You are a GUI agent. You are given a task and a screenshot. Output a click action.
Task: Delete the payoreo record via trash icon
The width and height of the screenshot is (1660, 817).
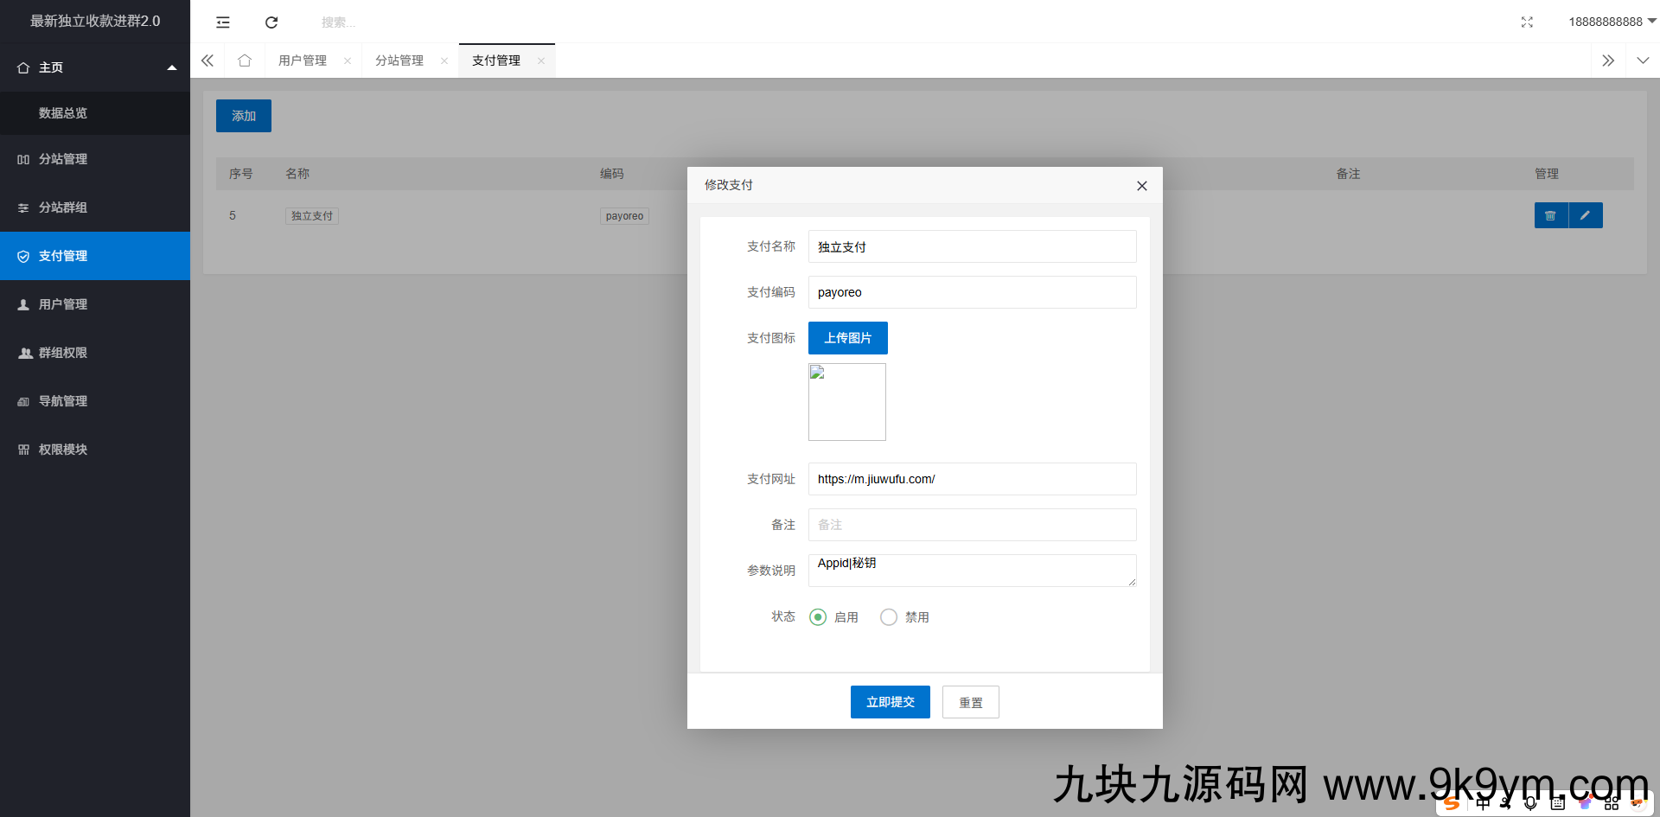point(1550,215)
